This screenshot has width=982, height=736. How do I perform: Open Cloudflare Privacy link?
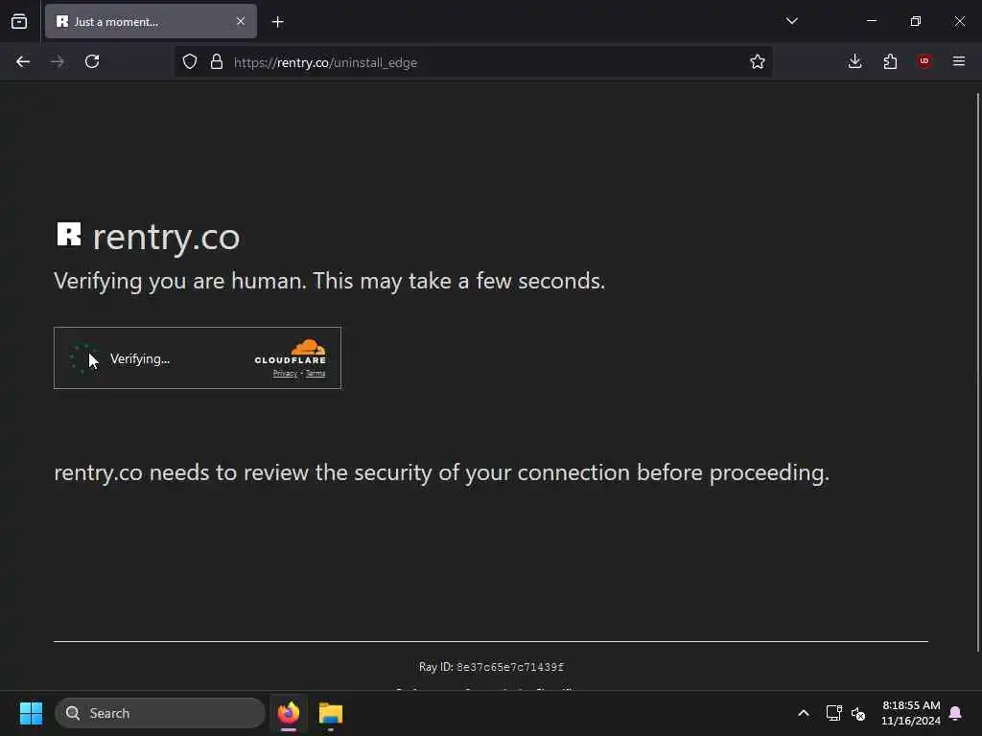285,374
